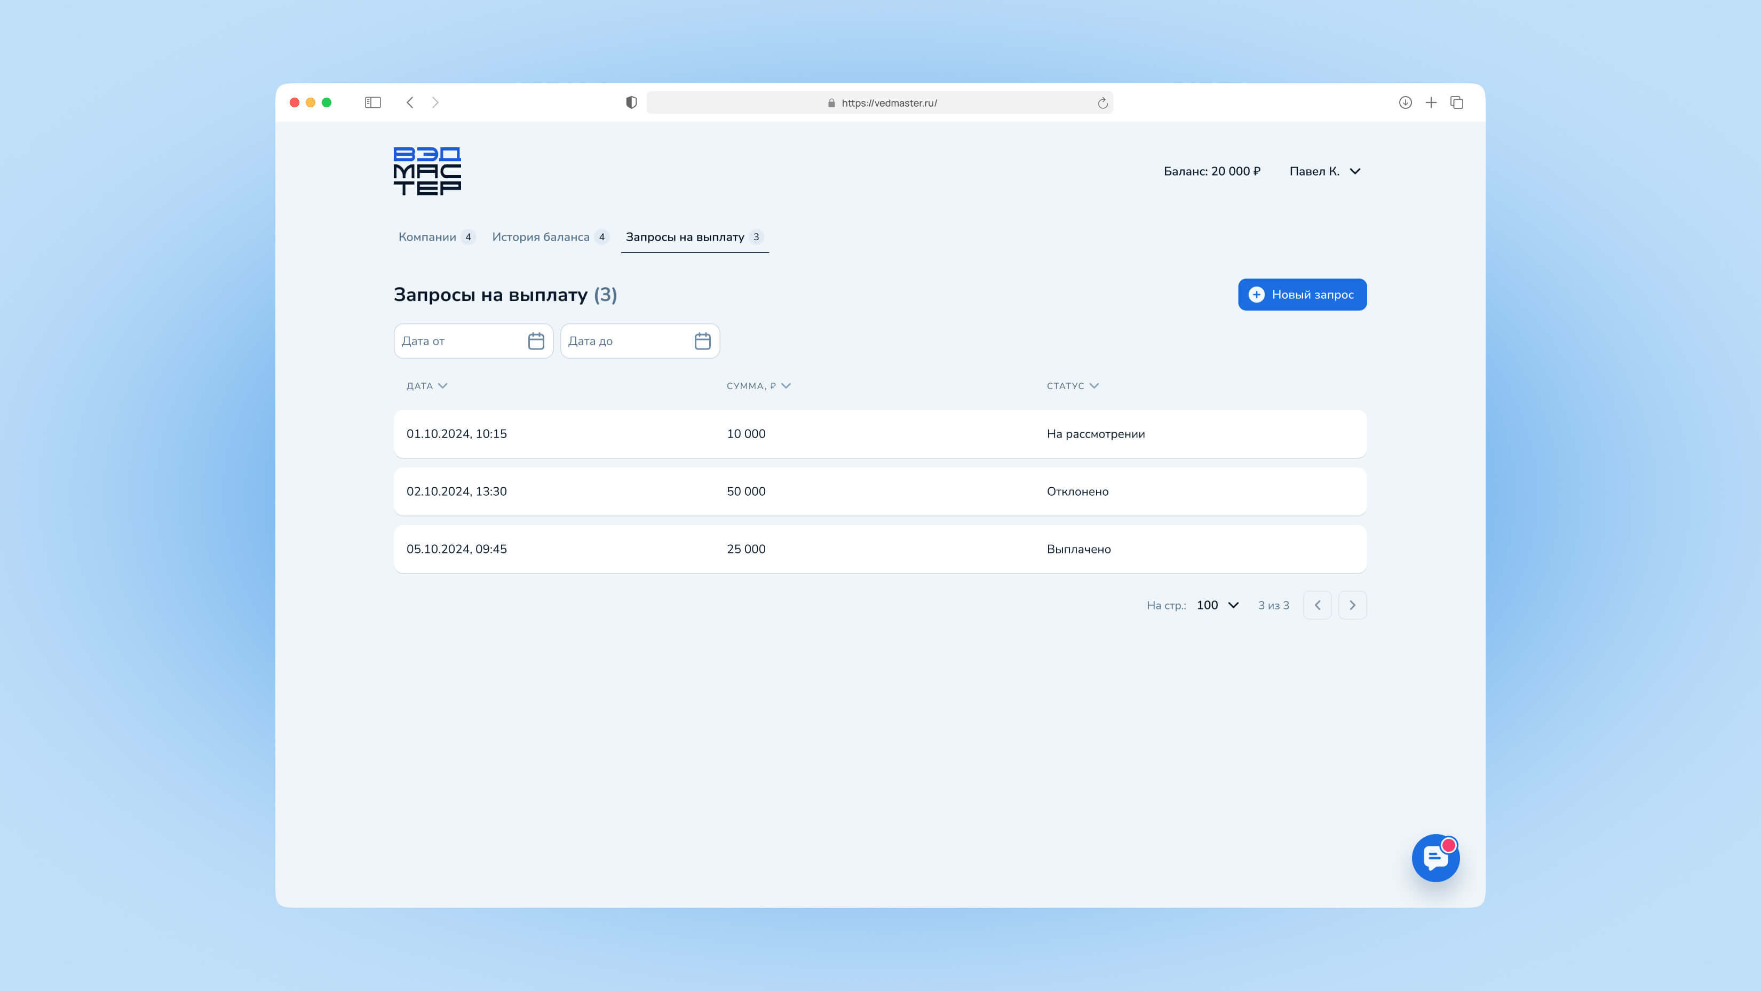Switch to the История баланса tab
Screen dimensions: 1761x991
pos(549,237)
